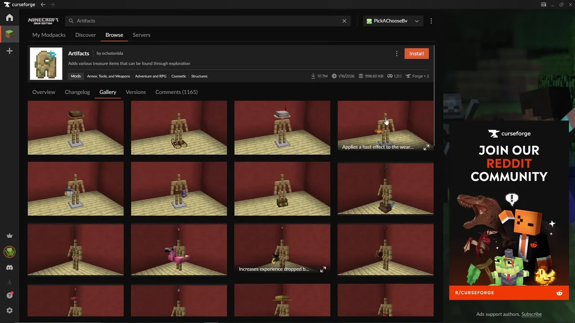Open the Changelog tab
Image resolution: width=575 pixels, height=323 pixels.
click(77, 92)
